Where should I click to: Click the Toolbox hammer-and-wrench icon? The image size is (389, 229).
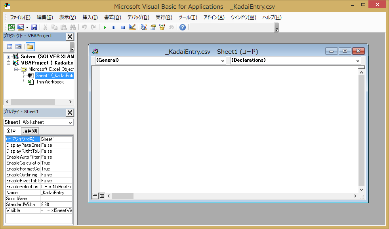[x=172, y=27]
